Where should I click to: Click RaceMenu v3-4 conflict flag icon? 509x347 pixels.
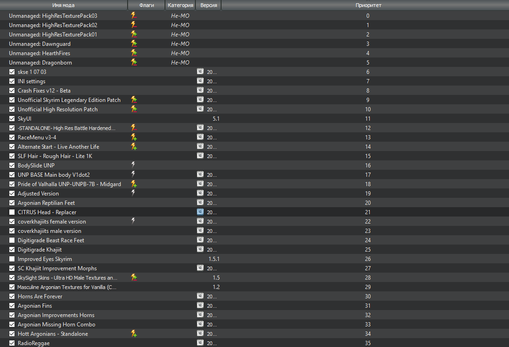click(x=133, y=137)
